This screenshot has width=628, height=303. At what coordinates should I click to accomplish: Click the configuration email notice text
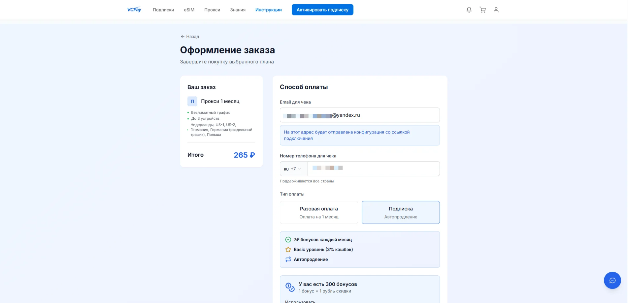pyautogui.click(x=347, y=135)
